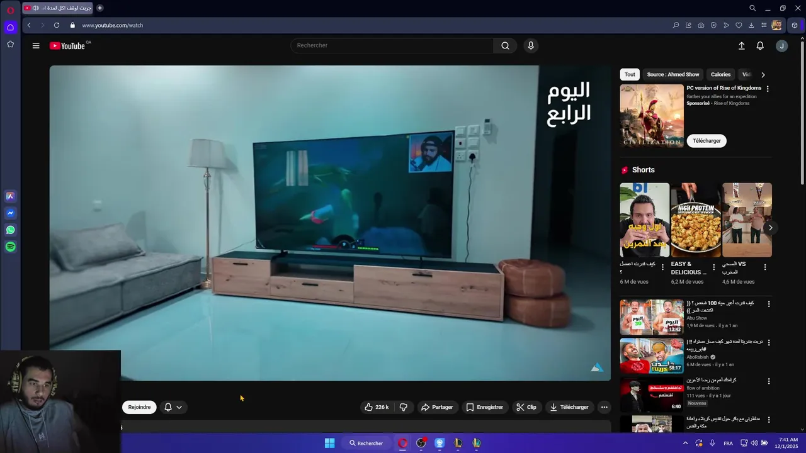The height and width of the screenshot is (453, 806).
Task: Open the browser profile picture
Action: pos(777,25)
